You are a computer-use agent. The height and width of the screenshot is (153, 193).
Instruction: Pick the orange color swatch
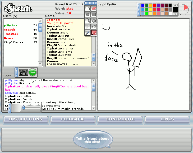(x=154, y=13)
